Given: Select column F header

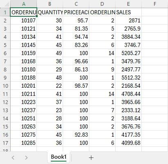Looking at the screenshot, I should click(155, 4).
